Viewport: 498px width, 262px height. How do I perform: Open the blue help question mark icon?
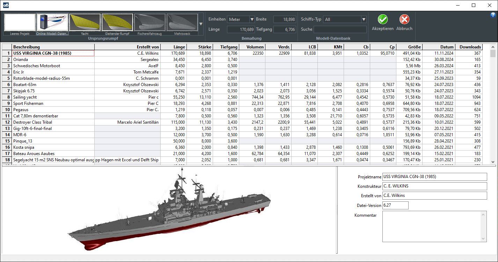[x=493, y=15]
